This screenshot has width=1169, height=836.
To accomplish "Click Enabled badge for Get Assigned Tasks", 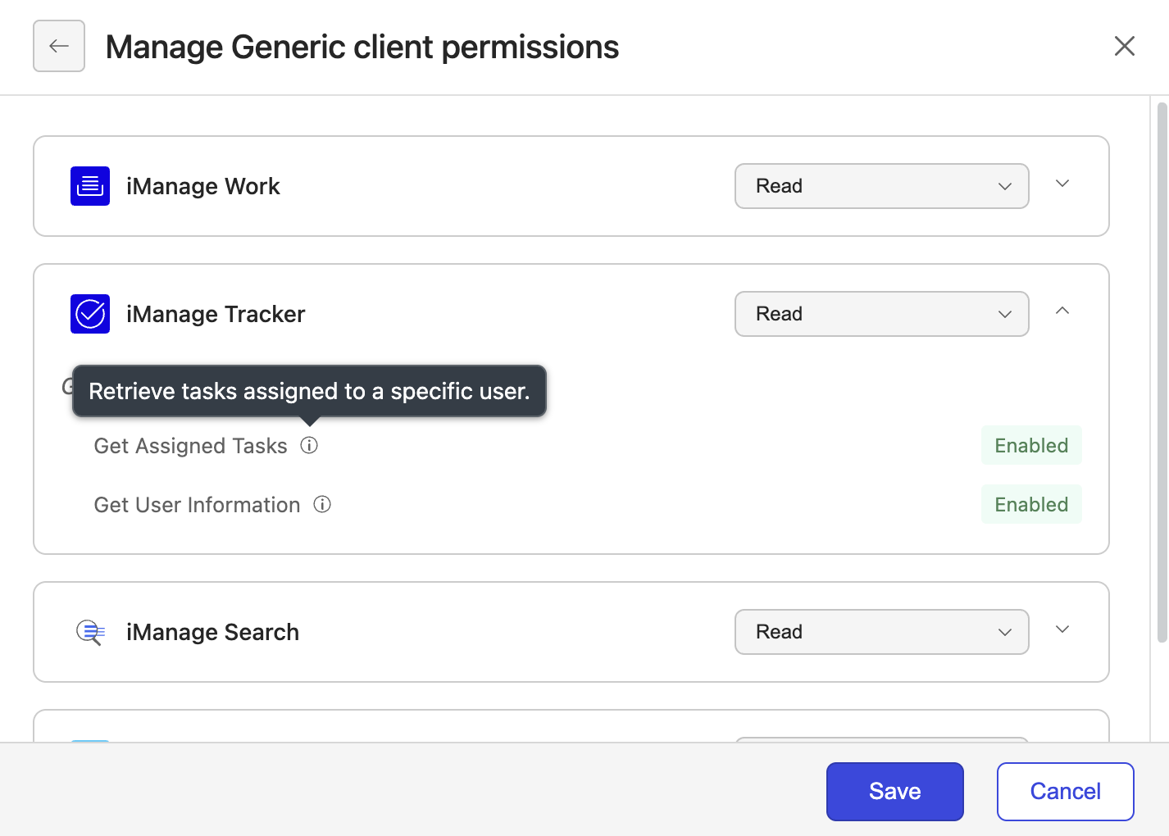I will coord(1031,445).
